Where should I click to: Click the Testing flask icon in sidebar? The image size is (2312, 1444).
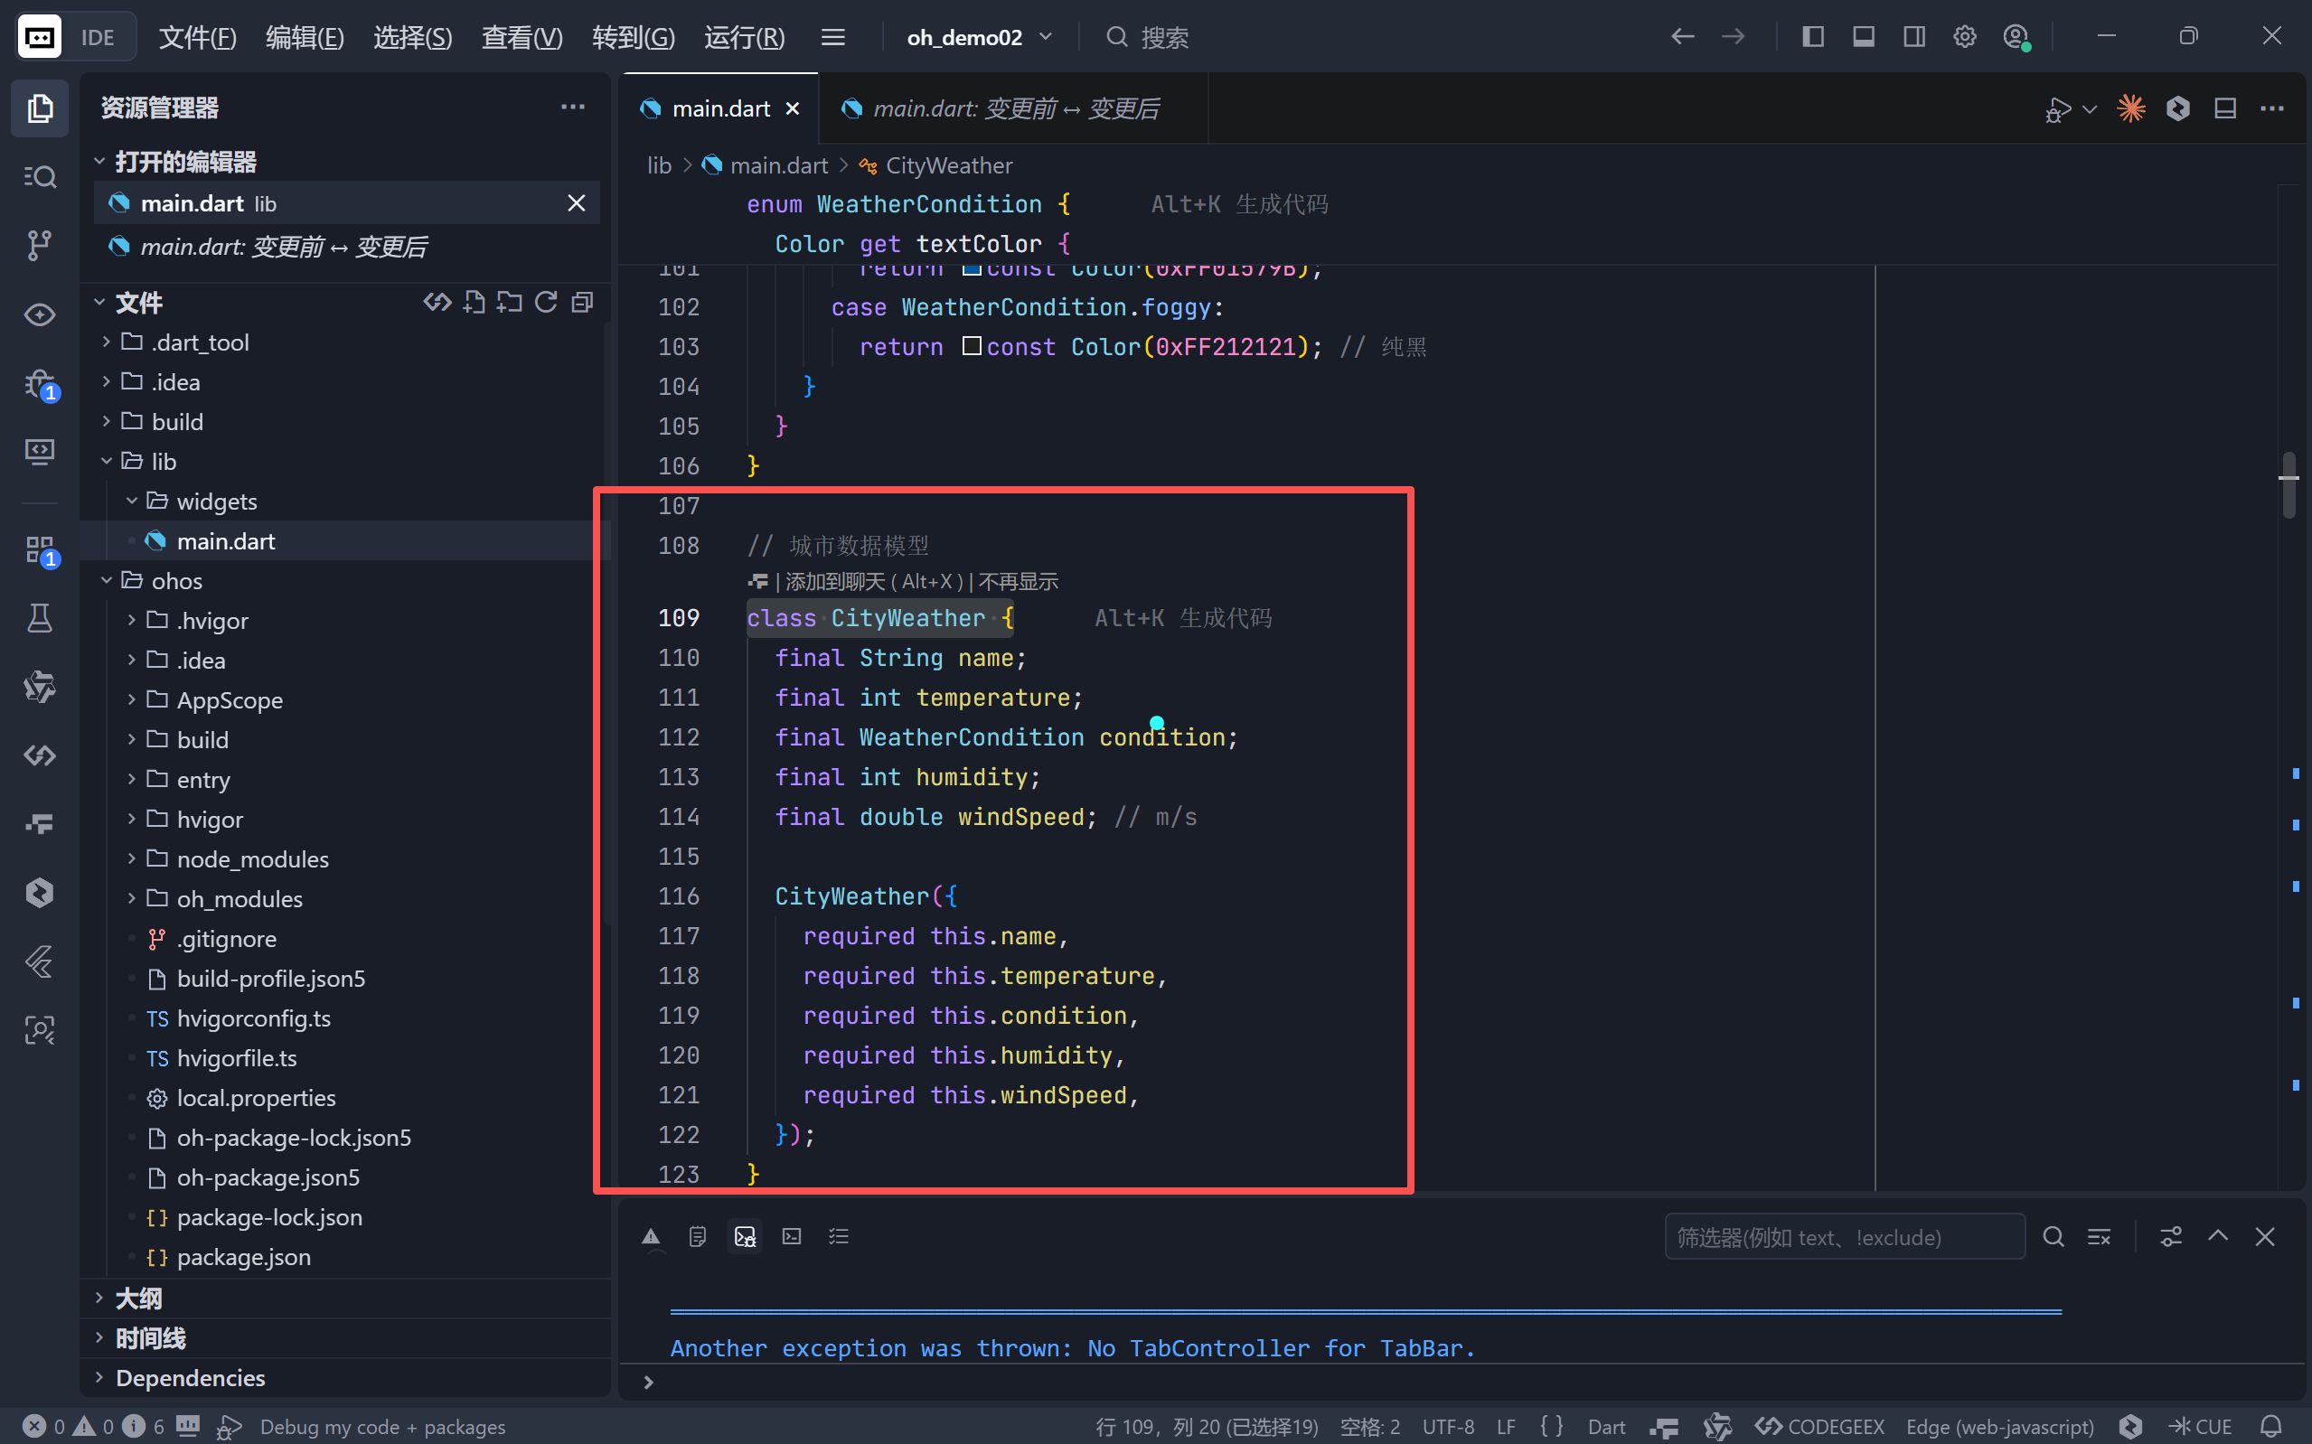(x=39, y=618)
